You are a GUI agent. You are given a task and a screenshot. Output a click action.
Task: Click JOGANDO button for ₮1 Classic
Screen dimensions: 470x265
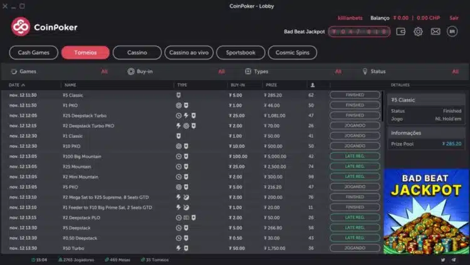point(355,136)
